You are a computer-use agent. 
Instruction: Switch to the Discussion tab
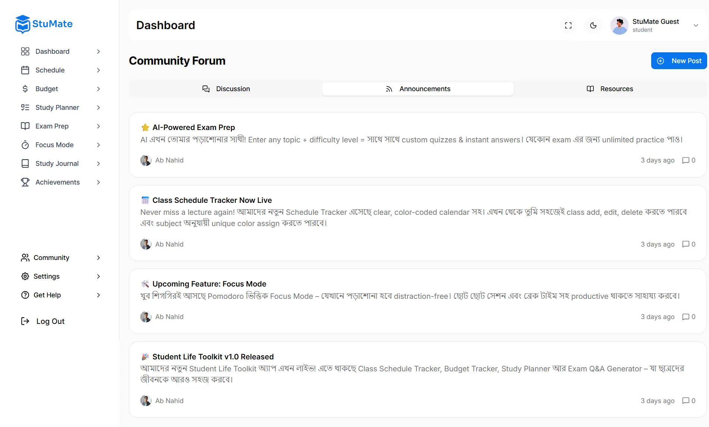click(x=226, y=89)
